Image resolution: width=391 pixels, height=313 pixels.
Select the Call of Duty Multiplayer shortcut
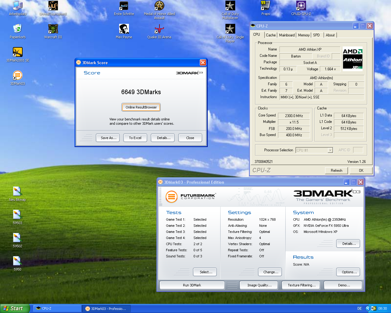230,10
